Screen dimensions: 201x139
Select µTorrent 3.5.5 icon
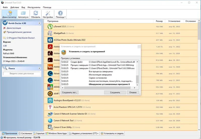point(50,27)
